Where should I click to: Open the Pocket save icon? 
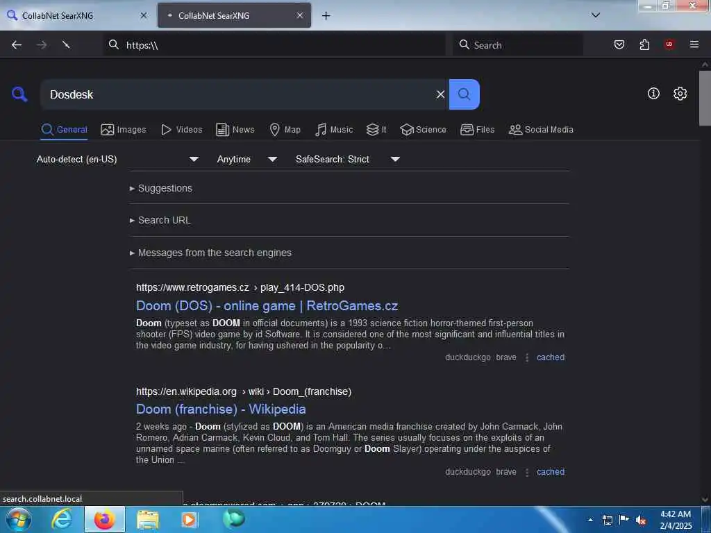[x=619, y=44]
